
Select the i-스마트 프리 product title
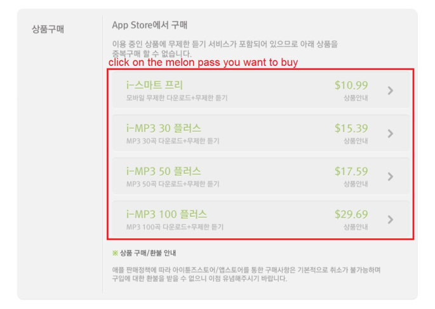155,85
